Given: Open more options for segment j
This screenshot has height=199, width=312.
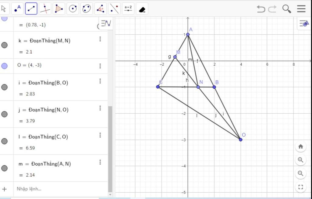Looking at the screenshot, I should click(100, 108).
